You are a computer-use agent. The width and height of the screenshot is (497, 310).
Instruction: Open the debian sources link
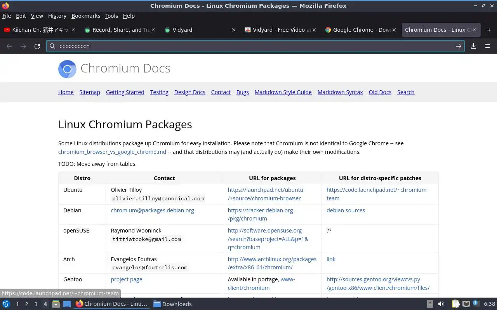(x=346, y=210)
